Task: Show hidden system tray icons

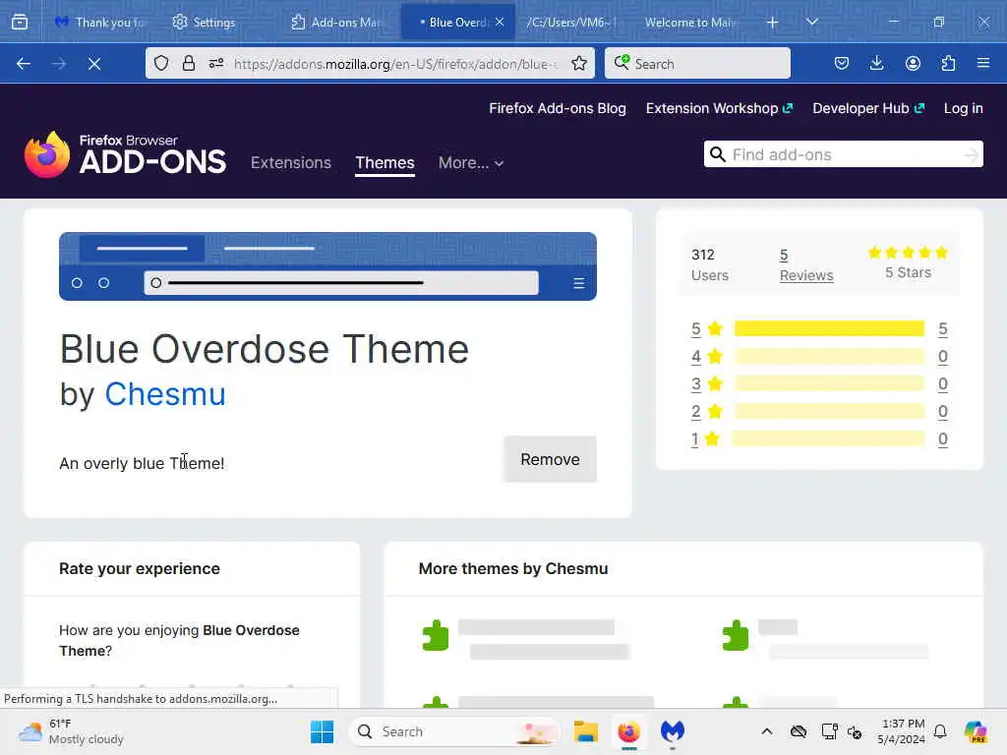Action: [767, 731]
